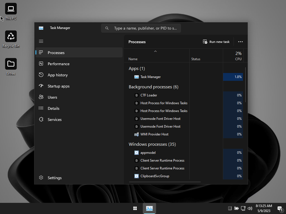Click the Services puzzle icon

point(41,119)
